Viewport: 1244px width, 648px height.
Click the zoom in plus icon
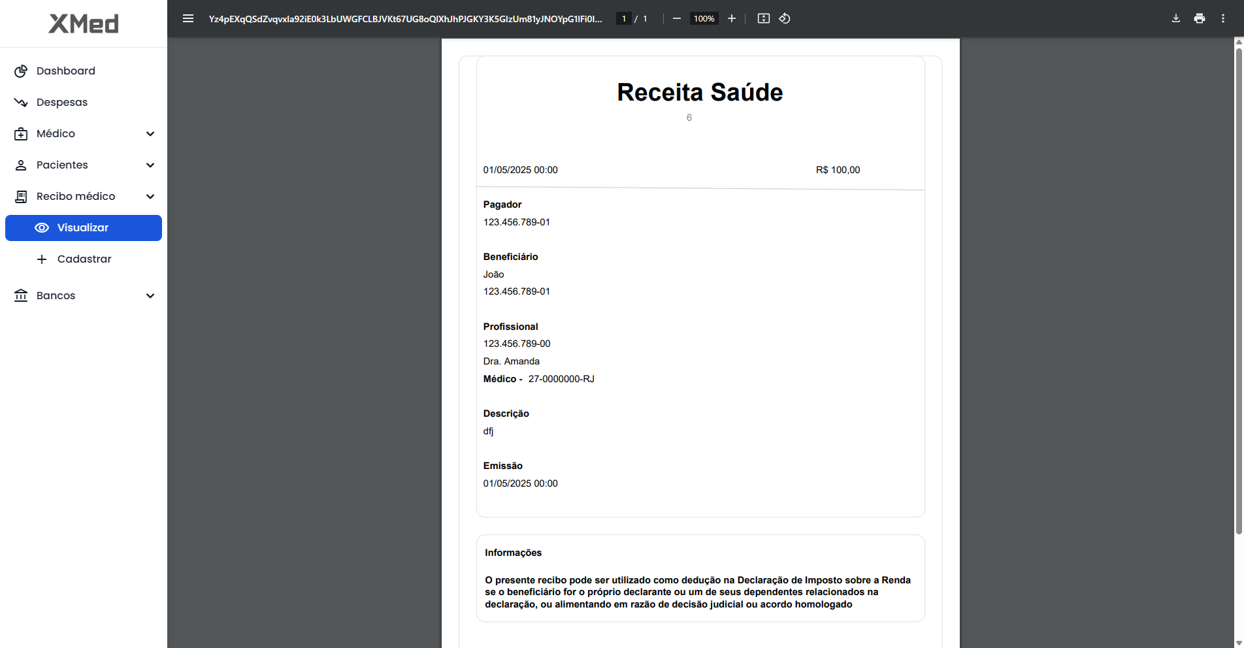click(732, 18)
